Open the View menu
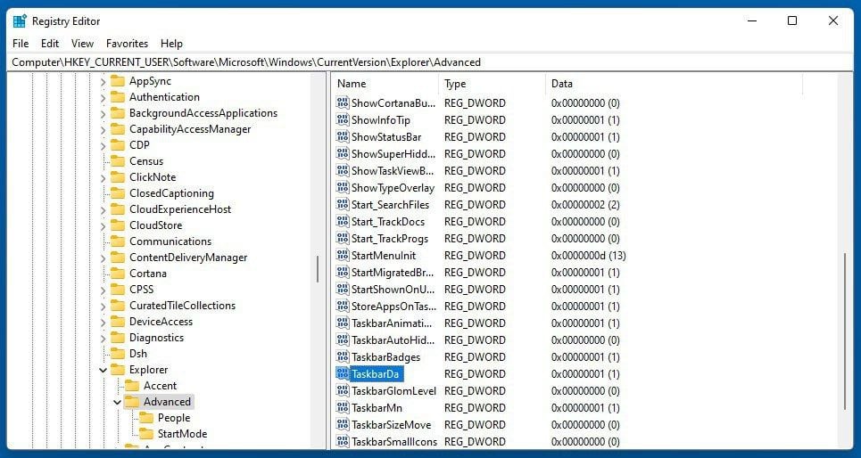861x458 pixels. 82,44
